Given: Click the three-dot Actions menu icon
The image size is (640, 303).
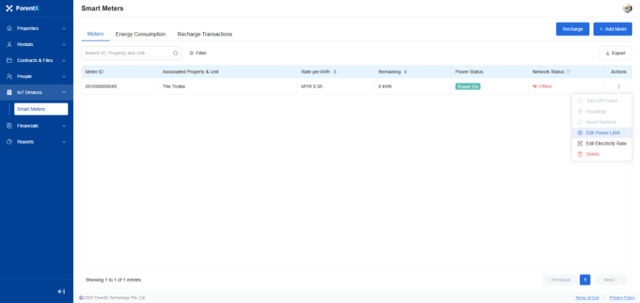Looking at the screenshot, I should [x=618, y=86].
